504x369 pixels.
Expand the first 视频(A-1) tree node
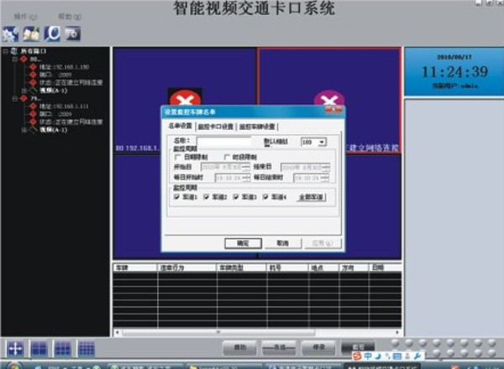click(23, 90)
